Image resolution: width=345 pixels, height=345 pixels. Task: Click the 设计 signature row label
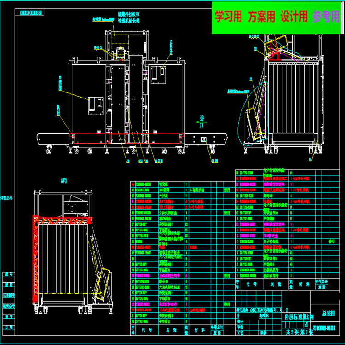[x=240, y=322]
